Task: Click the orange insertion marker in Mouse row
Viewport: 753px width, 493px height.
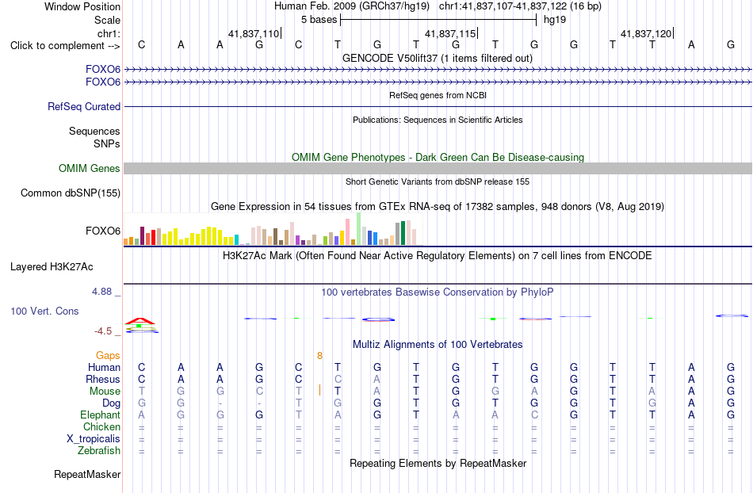Action: tap(320, 390)
